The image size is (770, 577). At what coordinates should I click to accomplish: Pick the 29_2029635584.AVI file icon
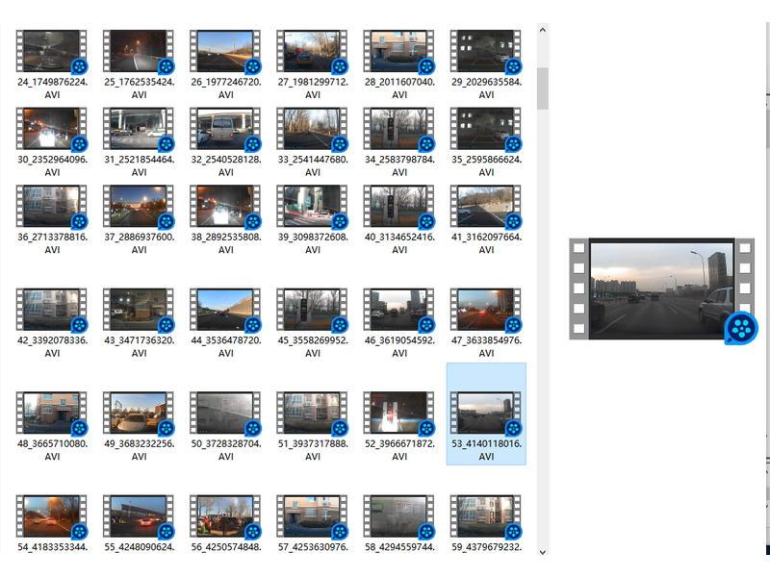(487, 51)
